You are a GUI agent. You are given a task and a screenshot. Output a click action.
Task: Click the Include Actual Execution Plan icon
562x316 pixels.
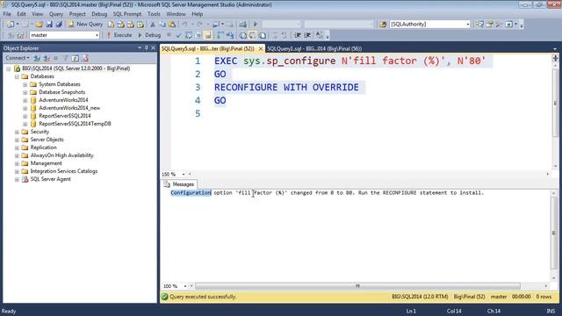click(220, 35)
